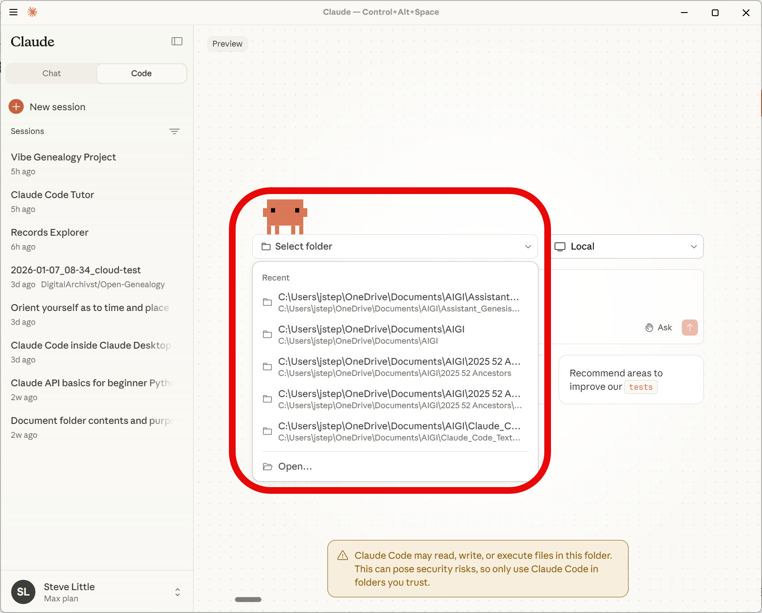Click folder icon beside Documents\AIGI entry

[x=267, y=334]
